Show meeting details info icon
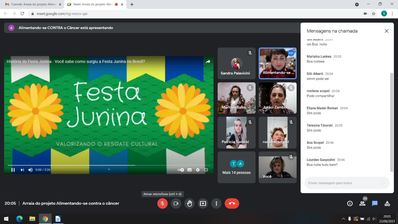This screenshot has height=224, width=398. point(350,203)
